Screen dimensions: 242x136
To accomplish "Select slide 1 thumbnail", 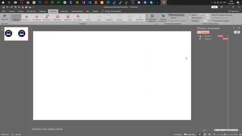I will 16,34.
